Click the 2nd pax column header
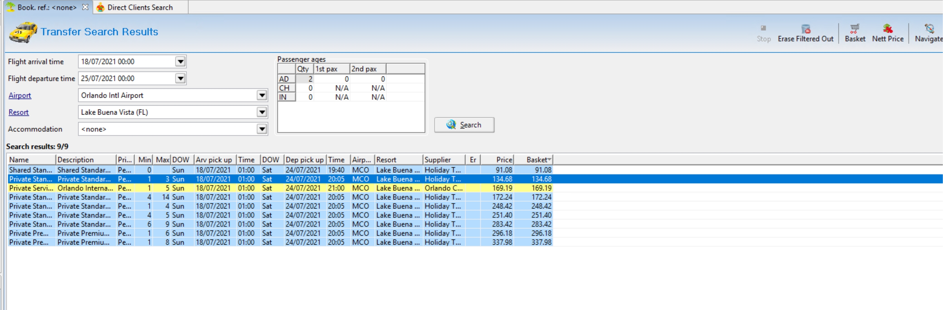 368,69
